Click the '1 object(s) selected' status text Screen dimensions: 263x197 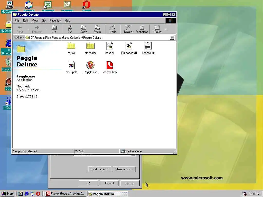[25, 151]
